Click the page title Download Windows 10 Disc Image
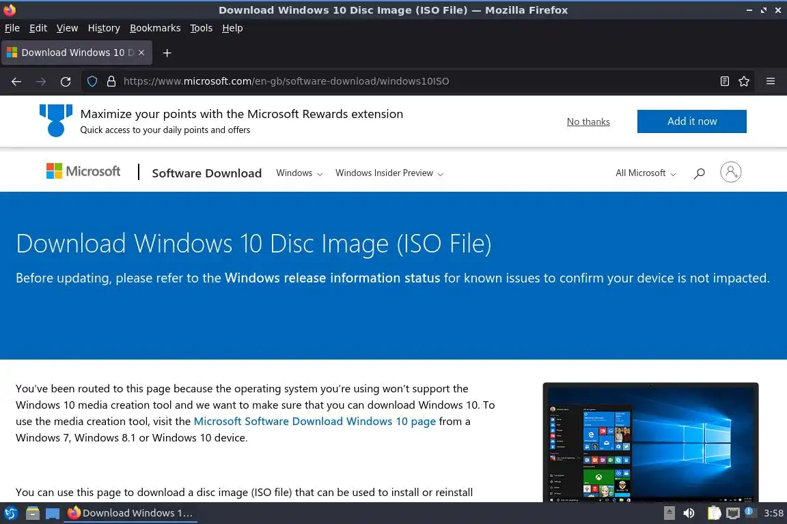Viewport: 787px width, 524px height. point(253,244)
